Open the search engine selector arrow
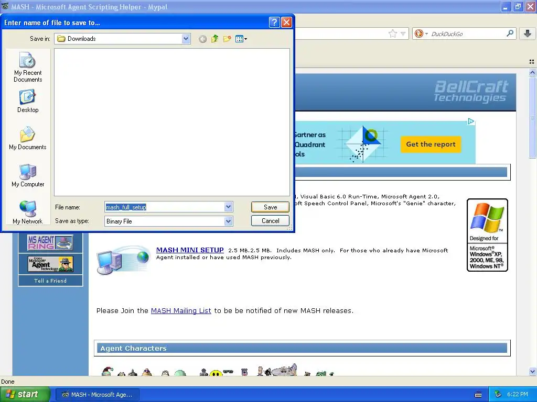 pos(426,34)
